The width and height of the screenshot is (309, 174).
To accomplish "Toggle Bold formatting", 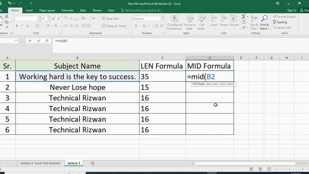I will [x=17, y=26].
